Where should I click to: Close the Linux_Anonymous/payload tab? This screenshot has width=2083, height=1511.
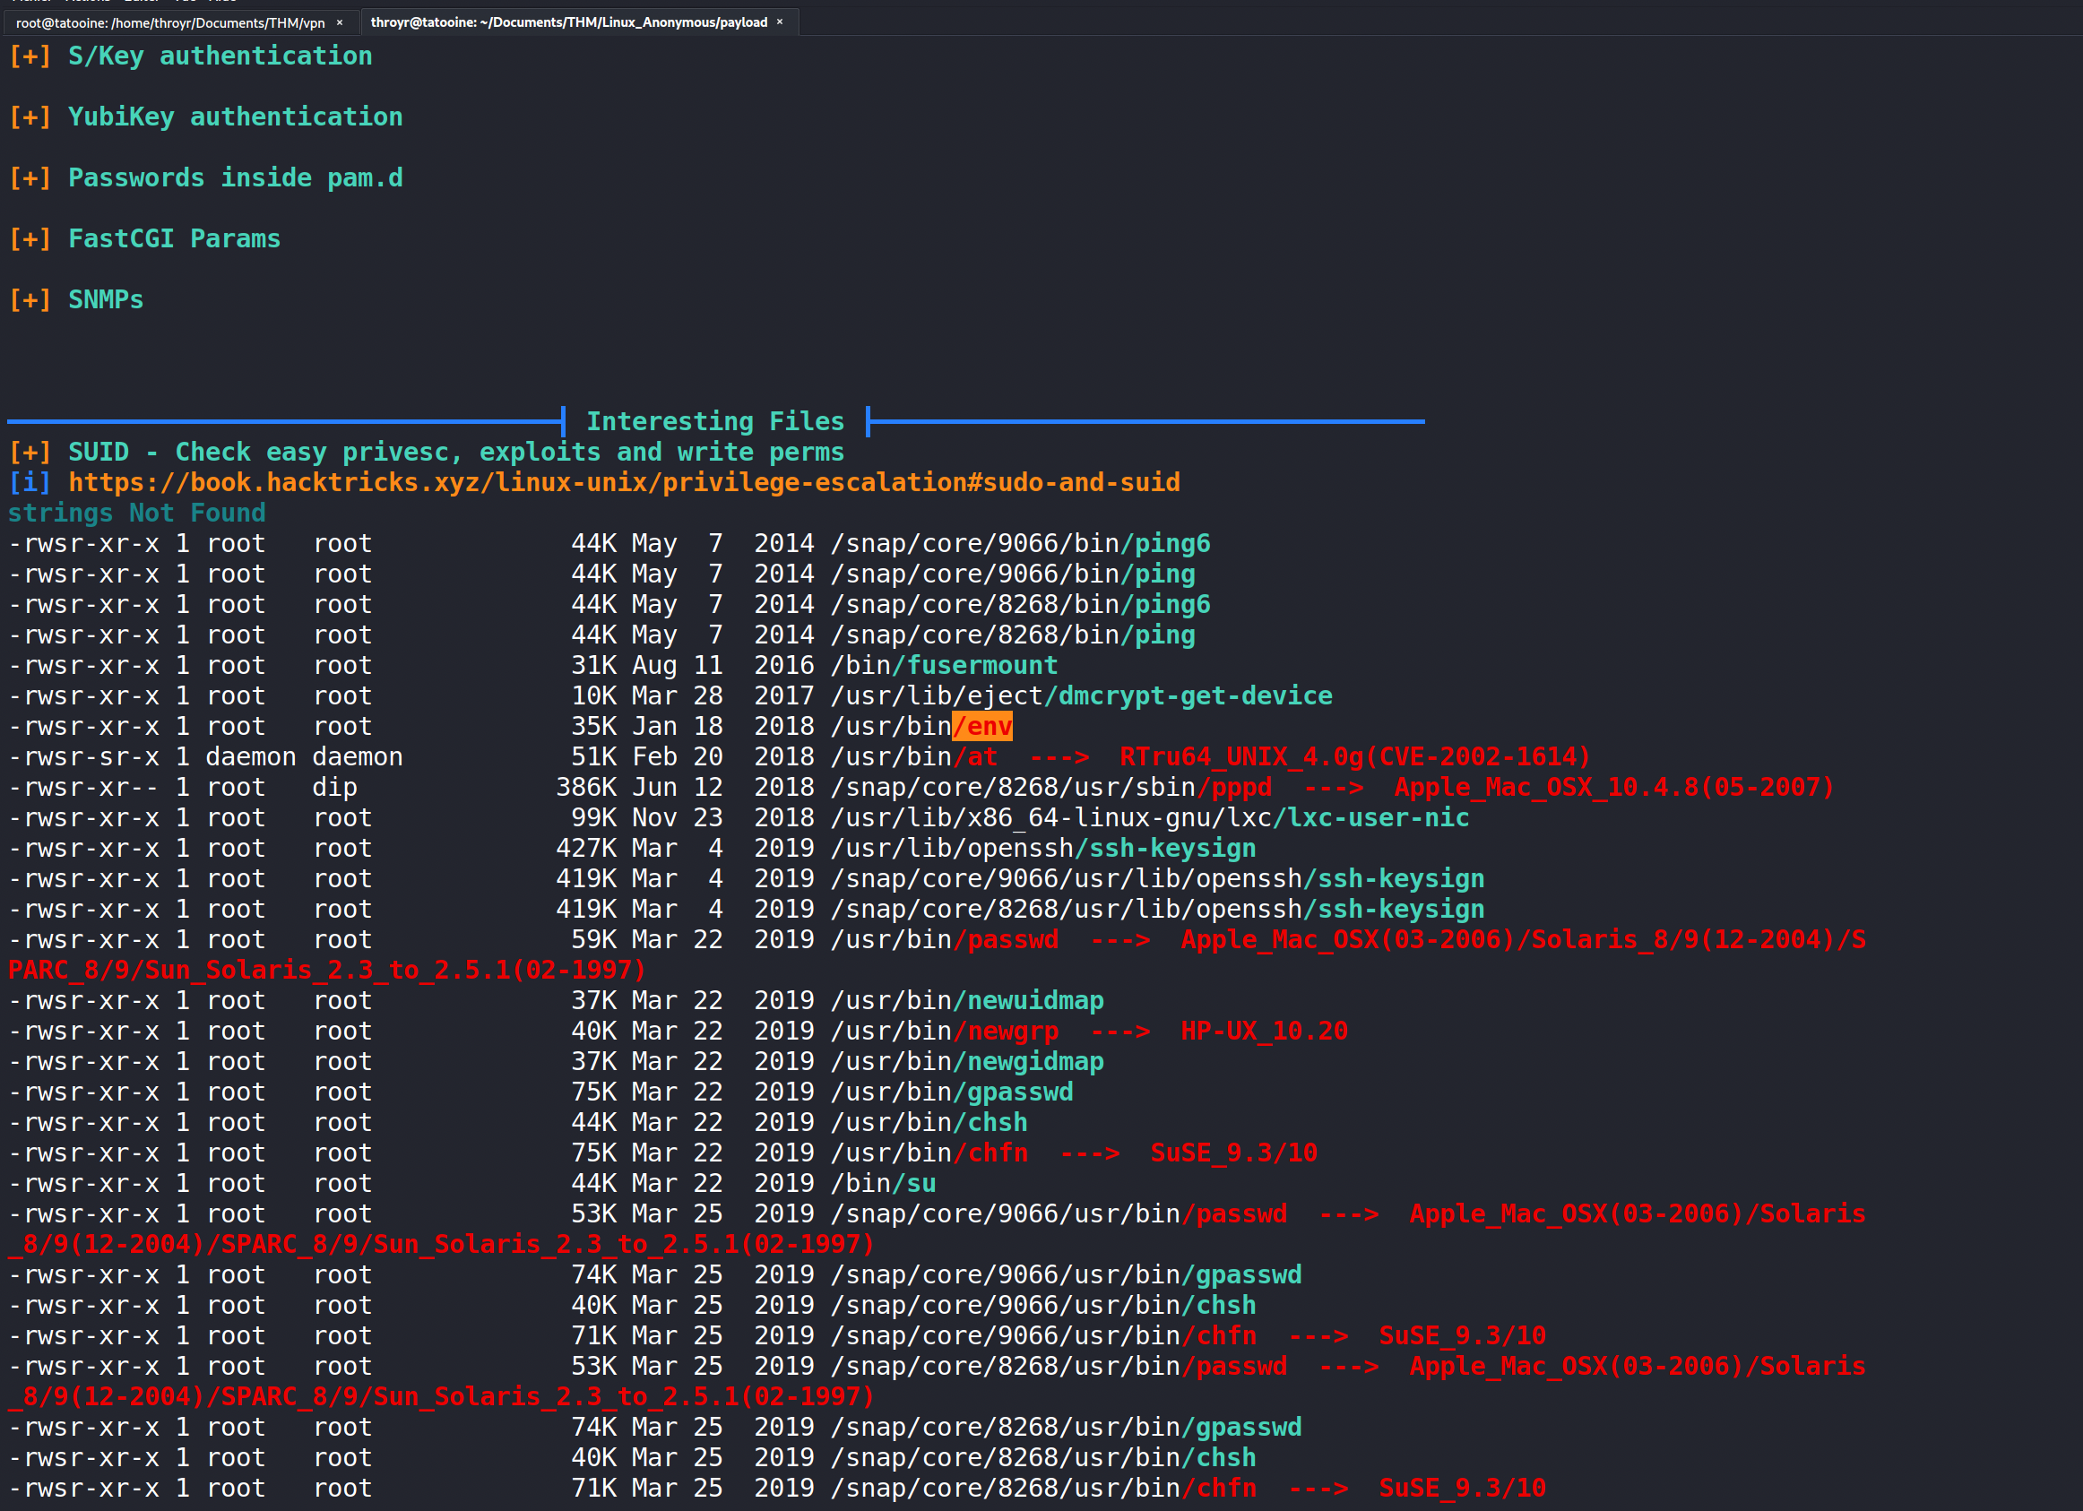780,22
